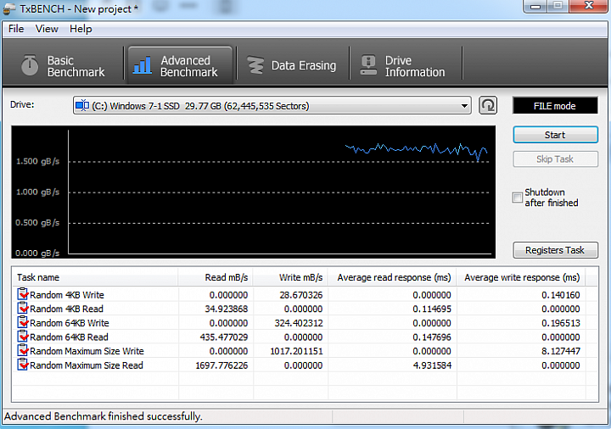Select the Random Maximum Size Write label
The width and height of the screenshot is (611, 429).
tap(87, 351)
